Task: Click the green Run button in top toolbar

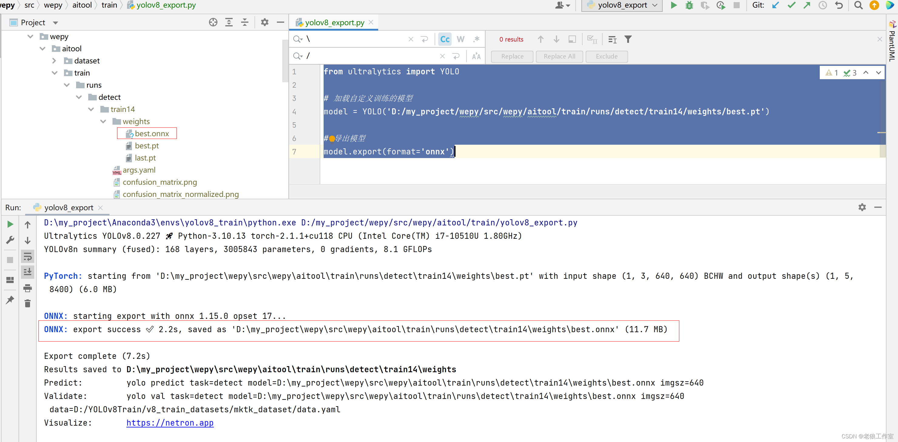Action: point(674,5)
